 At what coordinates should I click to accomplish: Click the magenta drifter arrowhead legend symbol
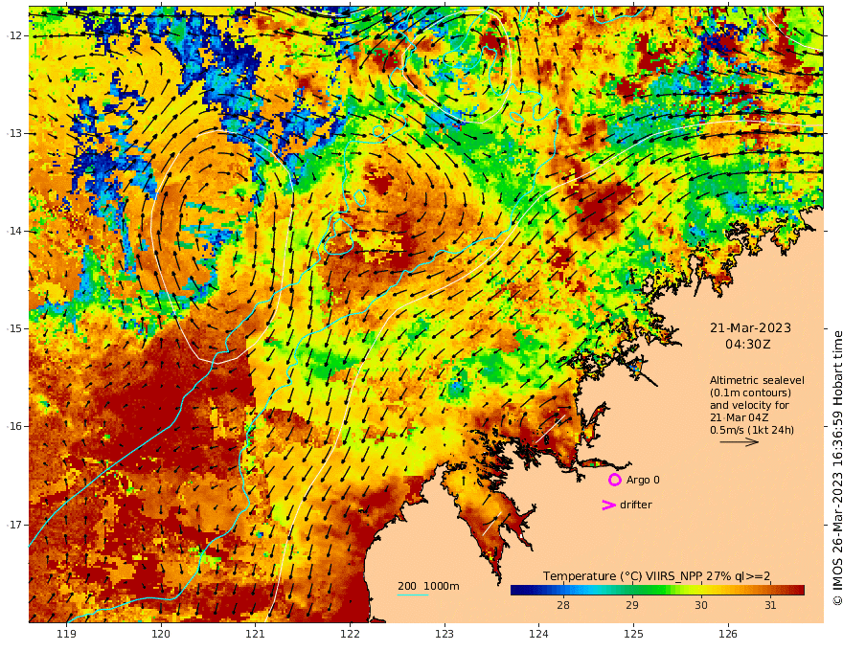pyautogui.click(x=608, y=505)
